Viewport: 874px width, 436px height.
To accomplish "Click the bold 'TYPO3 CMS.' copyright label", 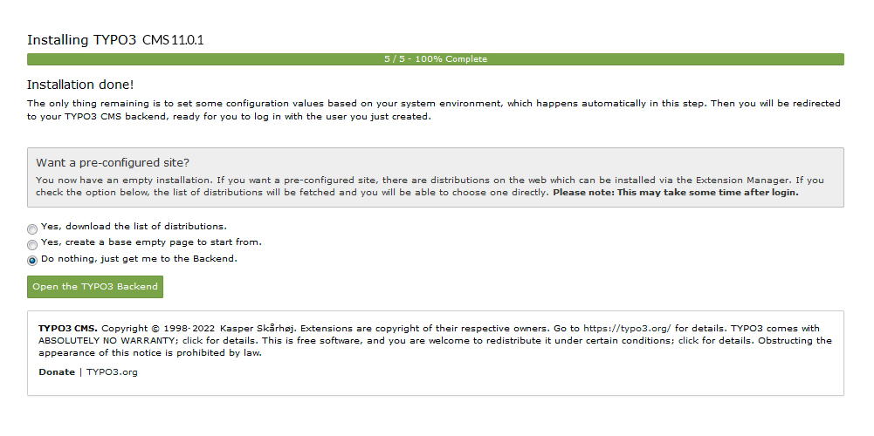I will pyautogui.click(x=68, y=329).
